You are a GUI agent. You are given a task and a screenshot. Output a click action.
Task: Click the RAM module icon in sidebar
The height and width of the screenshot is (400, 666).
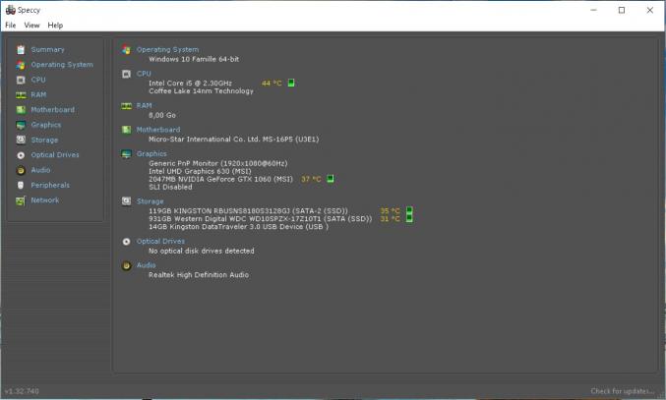[21, 95]
